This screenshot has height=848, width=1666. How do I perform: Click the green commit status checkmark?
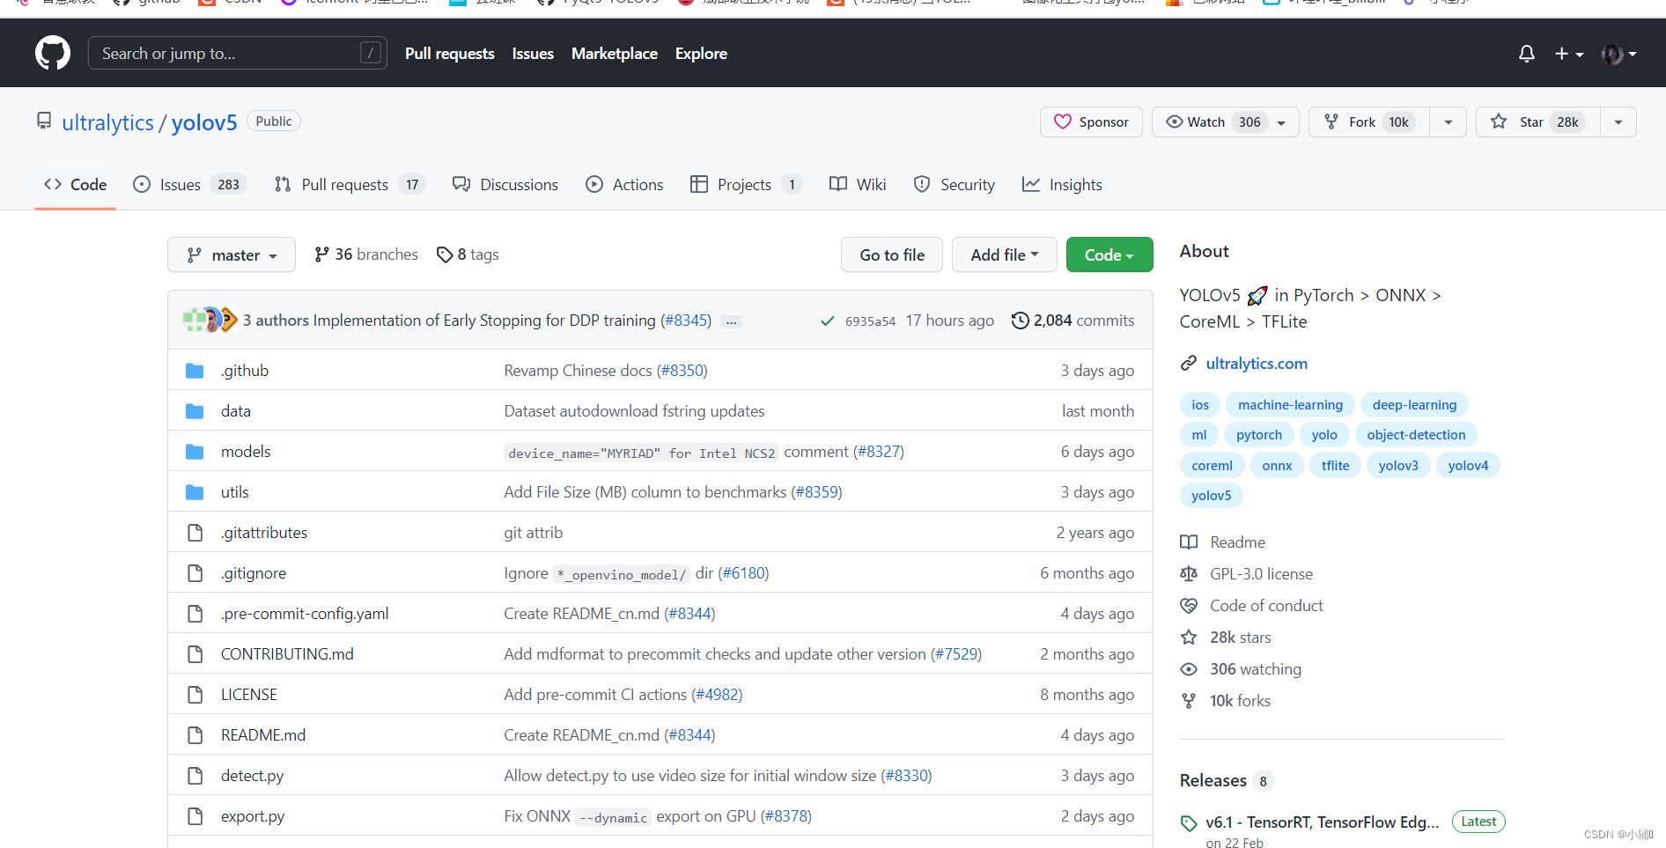coord(827,321)
